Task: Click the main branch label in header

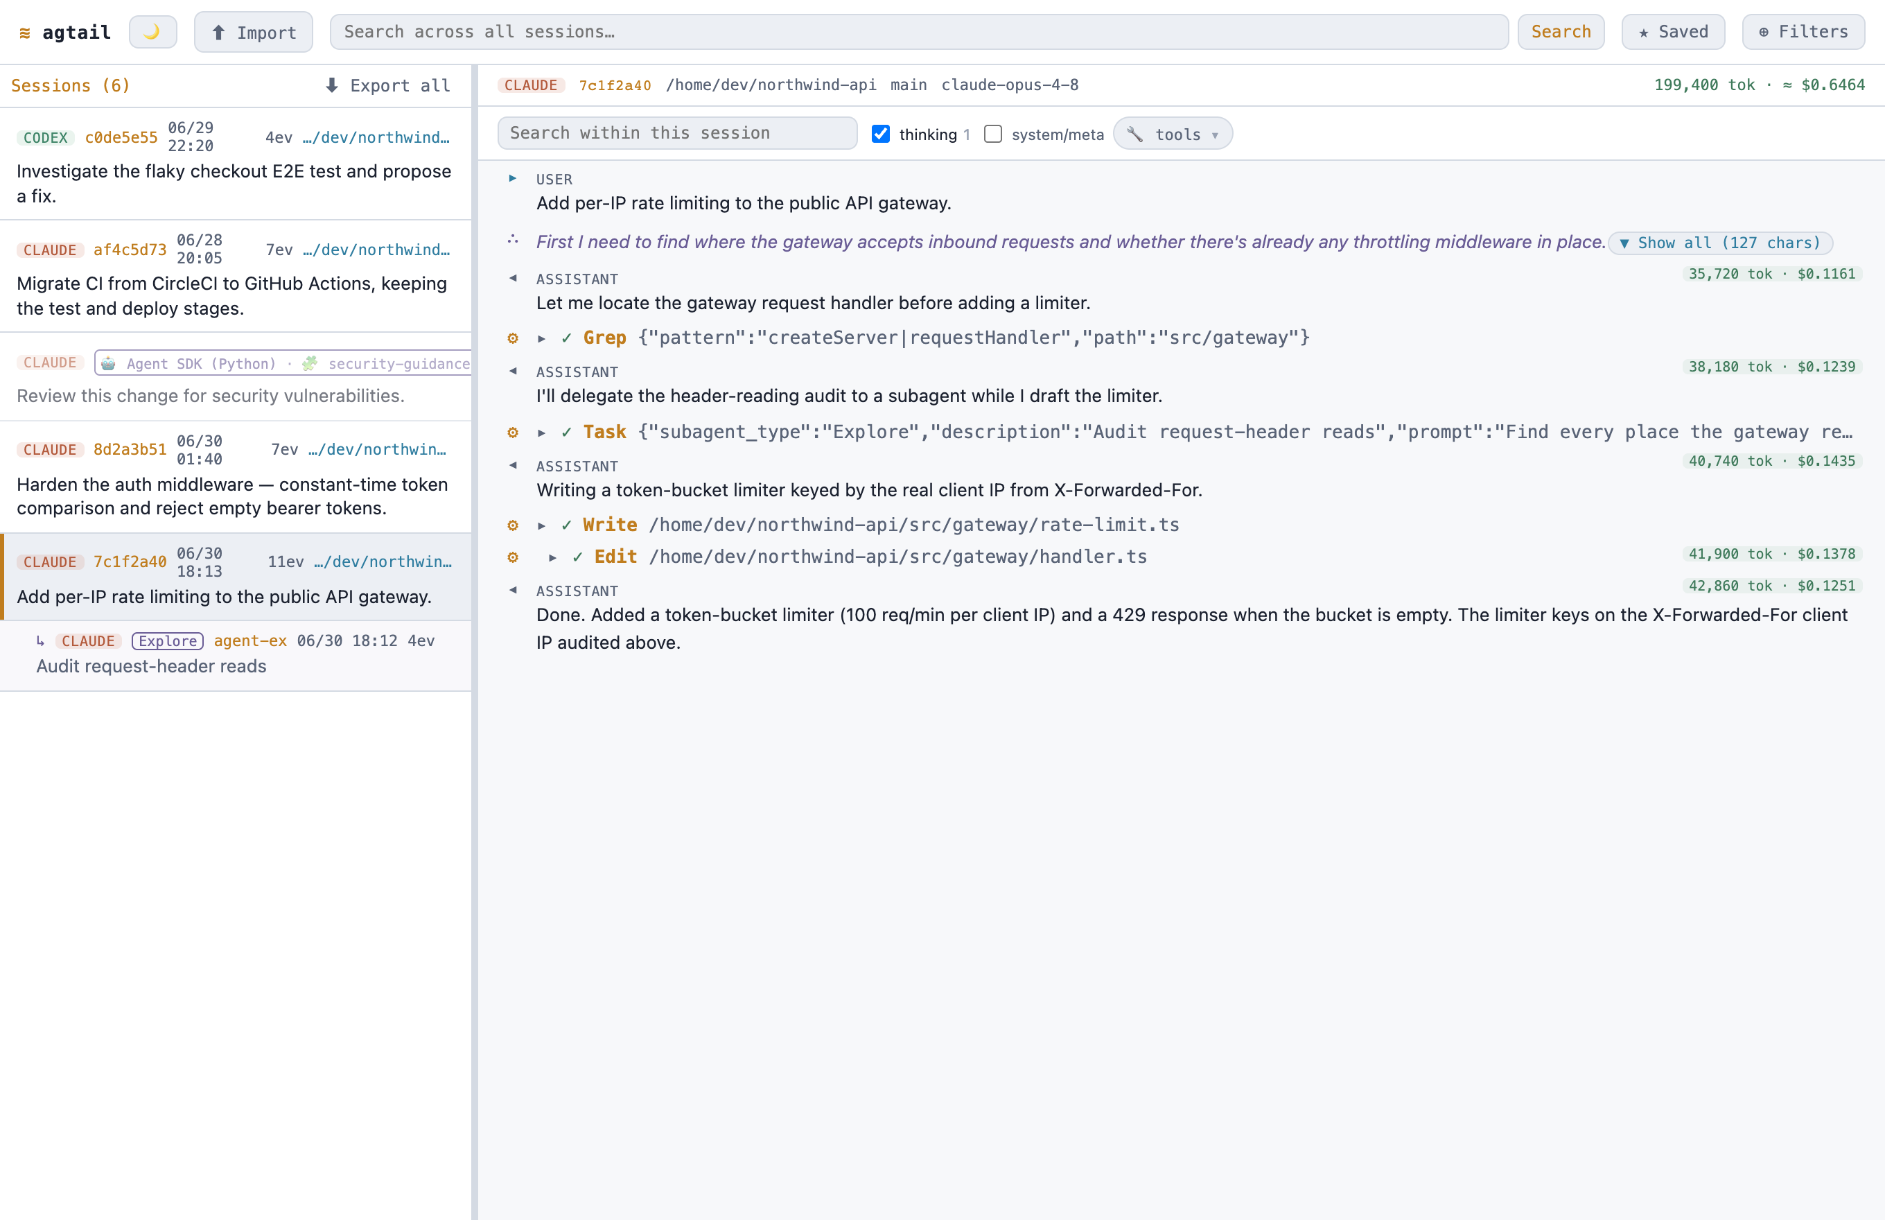Action: [909, 85]
